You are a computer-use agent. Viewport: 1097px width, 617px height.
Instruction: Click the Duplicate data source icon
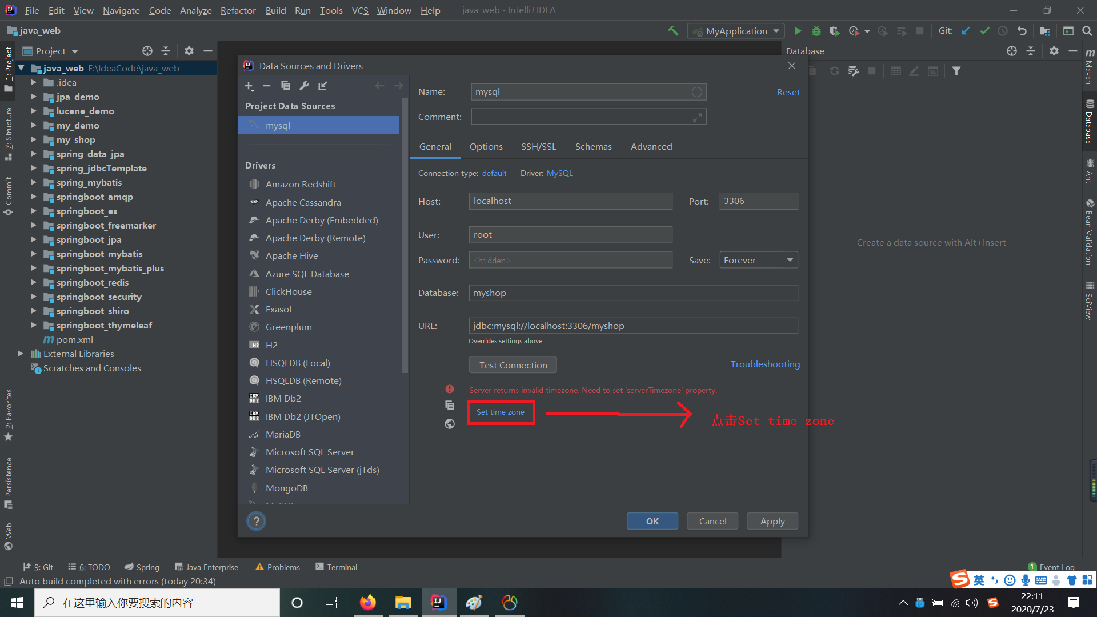(286, 85)
